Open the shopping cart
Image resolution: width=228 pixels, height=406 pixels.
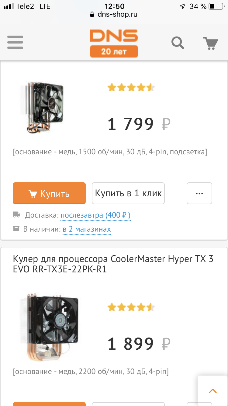coord(210,43)
